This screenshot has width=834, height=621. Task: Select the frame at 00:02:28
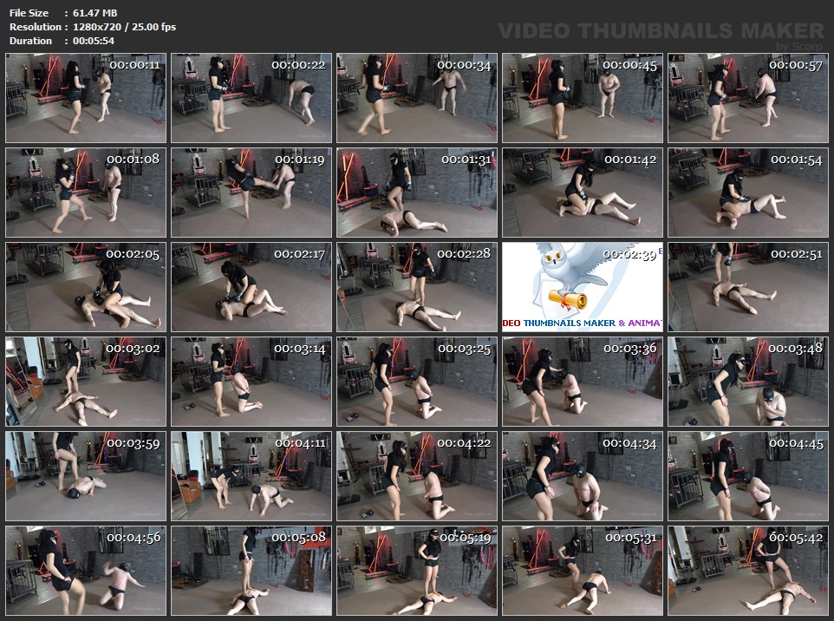[x=417, y=287]
